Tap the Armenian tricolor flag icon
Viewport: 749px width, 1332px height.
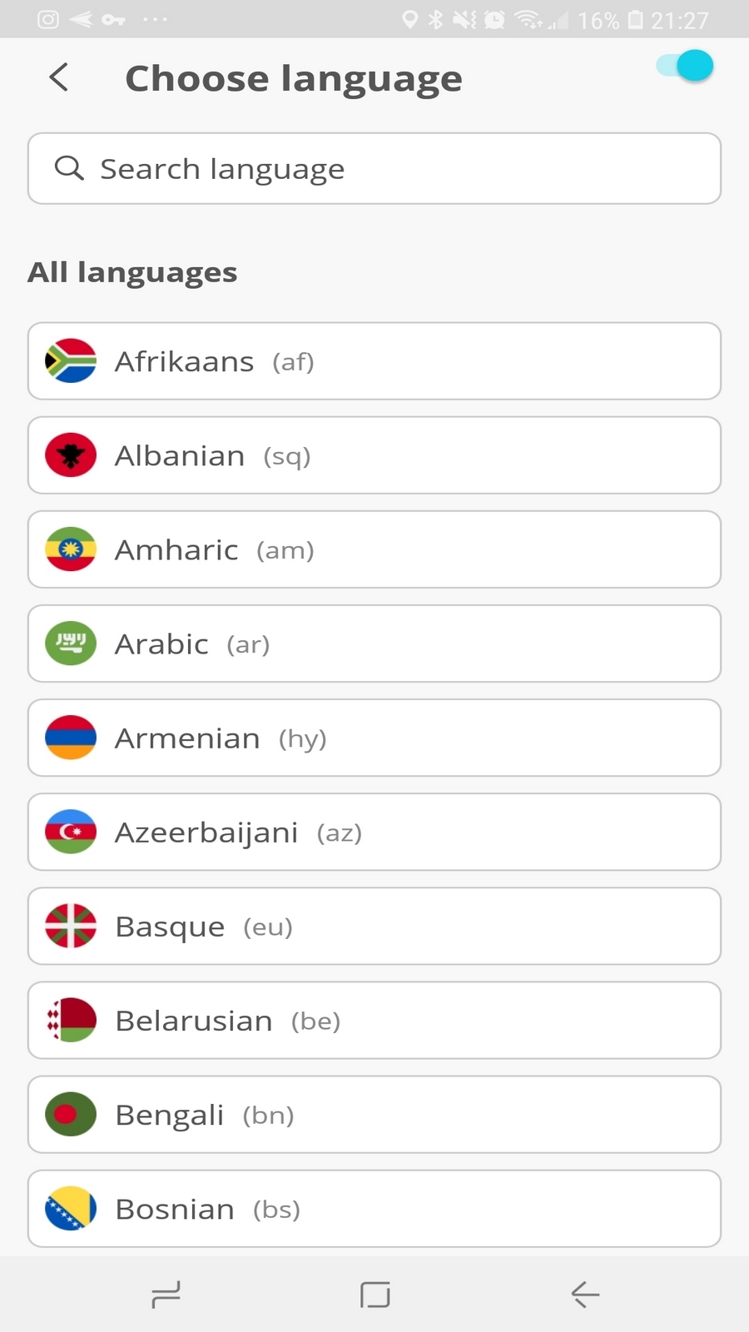[x=71, y=738]
